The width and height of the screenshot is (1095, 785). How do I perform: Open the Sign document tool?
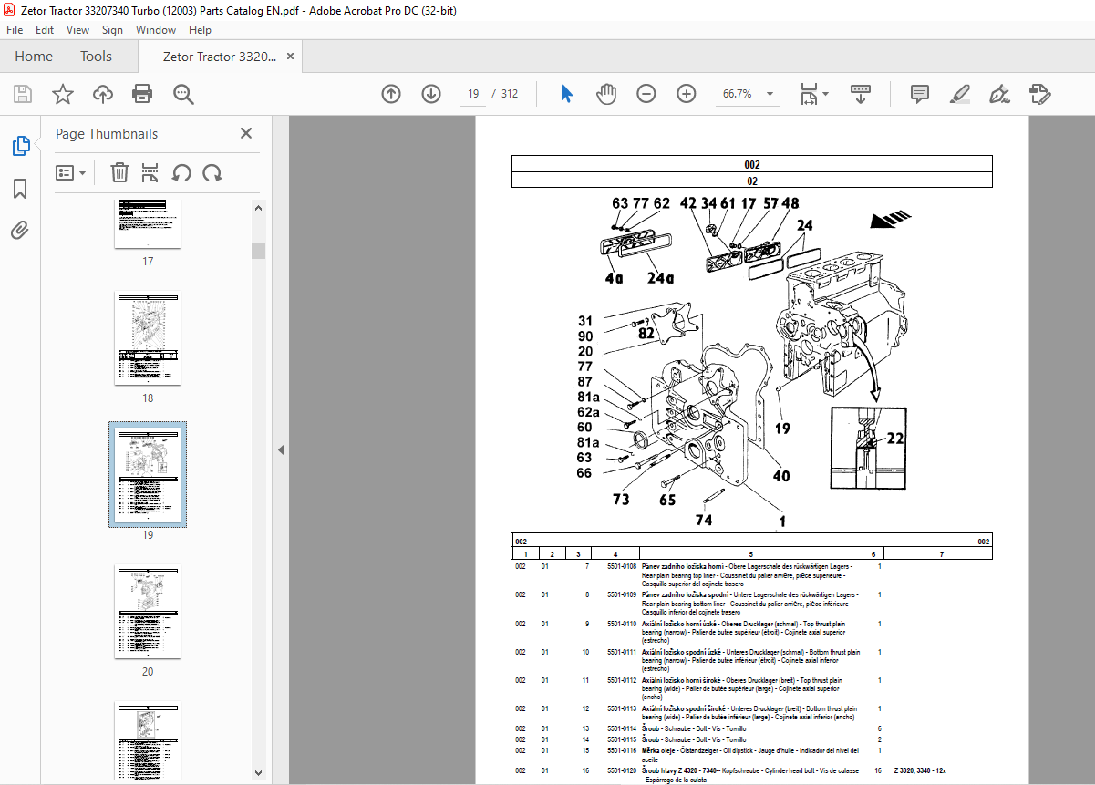(x=1000, y=94)
